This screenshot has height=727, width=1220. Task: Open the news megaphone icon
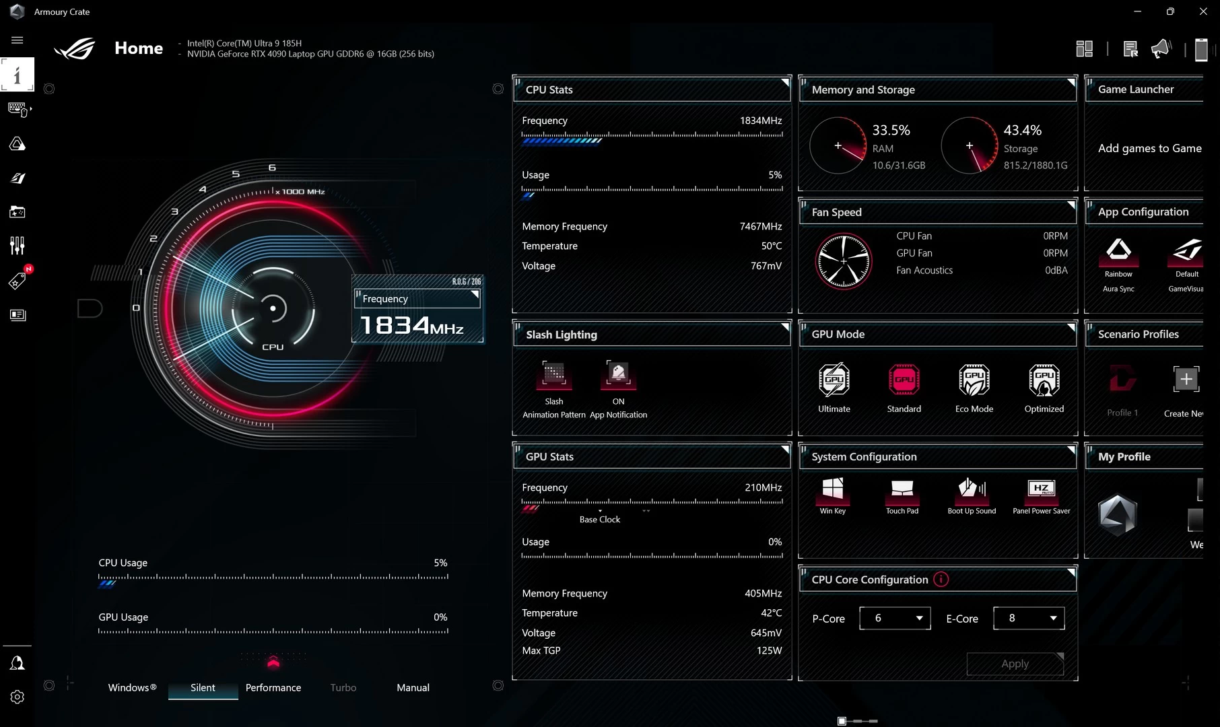[1161, 49]
